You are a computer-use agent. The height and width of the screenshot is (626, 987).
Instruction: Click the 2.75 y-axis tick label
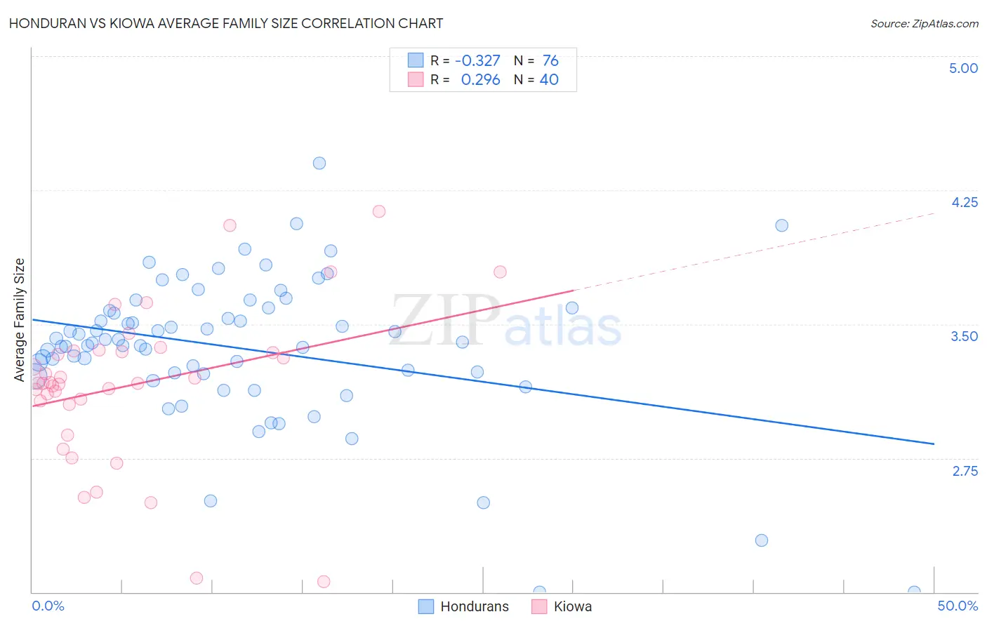point(965,471)
